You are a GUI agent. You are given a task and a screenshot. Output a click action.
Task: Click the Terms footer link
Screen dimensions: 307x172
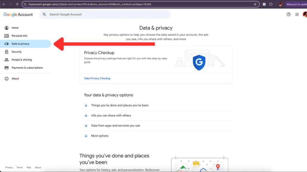19,168
